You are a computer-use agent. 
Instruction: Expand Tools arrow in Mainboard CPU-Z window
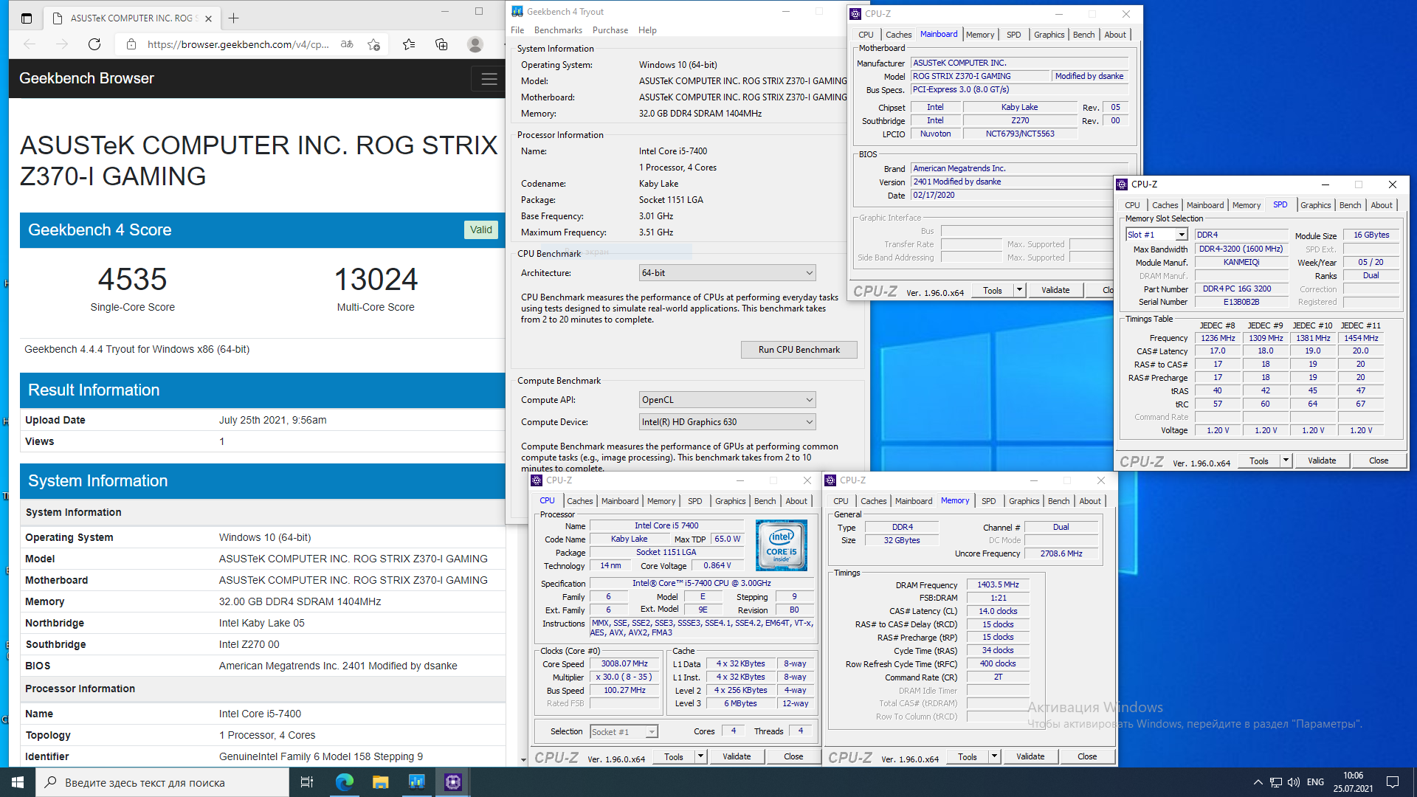tap(1019, 290)
